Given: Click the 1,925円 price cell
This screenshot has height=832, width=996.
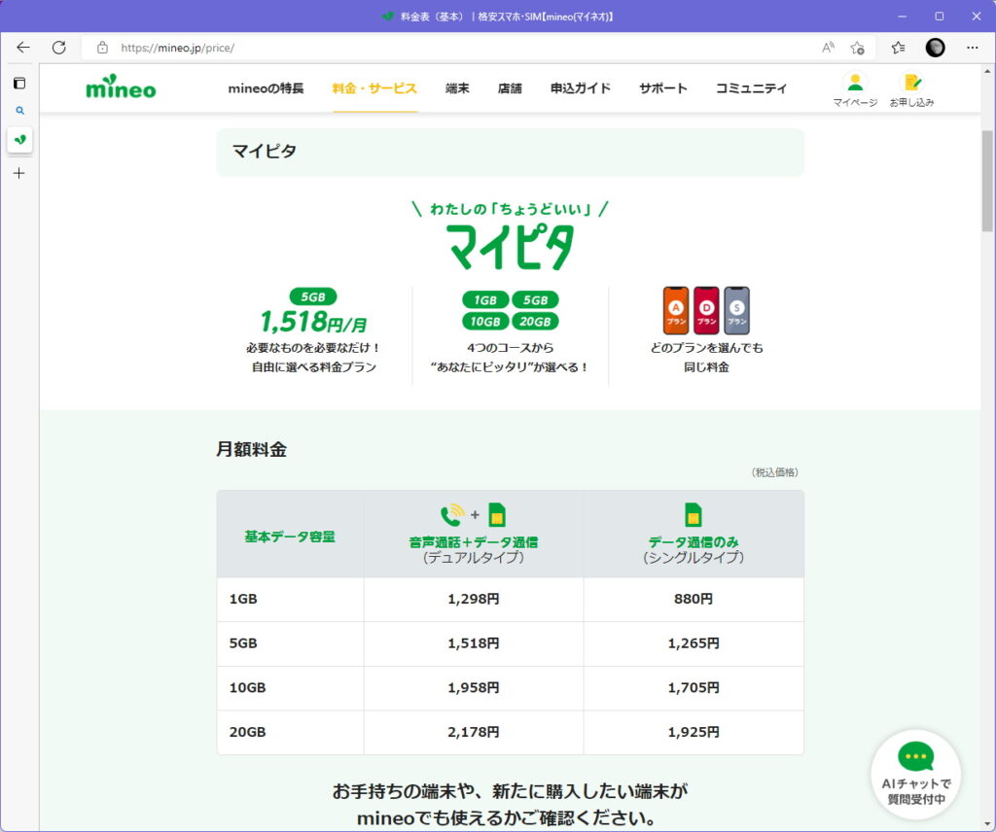Looking at the screenshot, I should click(x=694, y=732).
